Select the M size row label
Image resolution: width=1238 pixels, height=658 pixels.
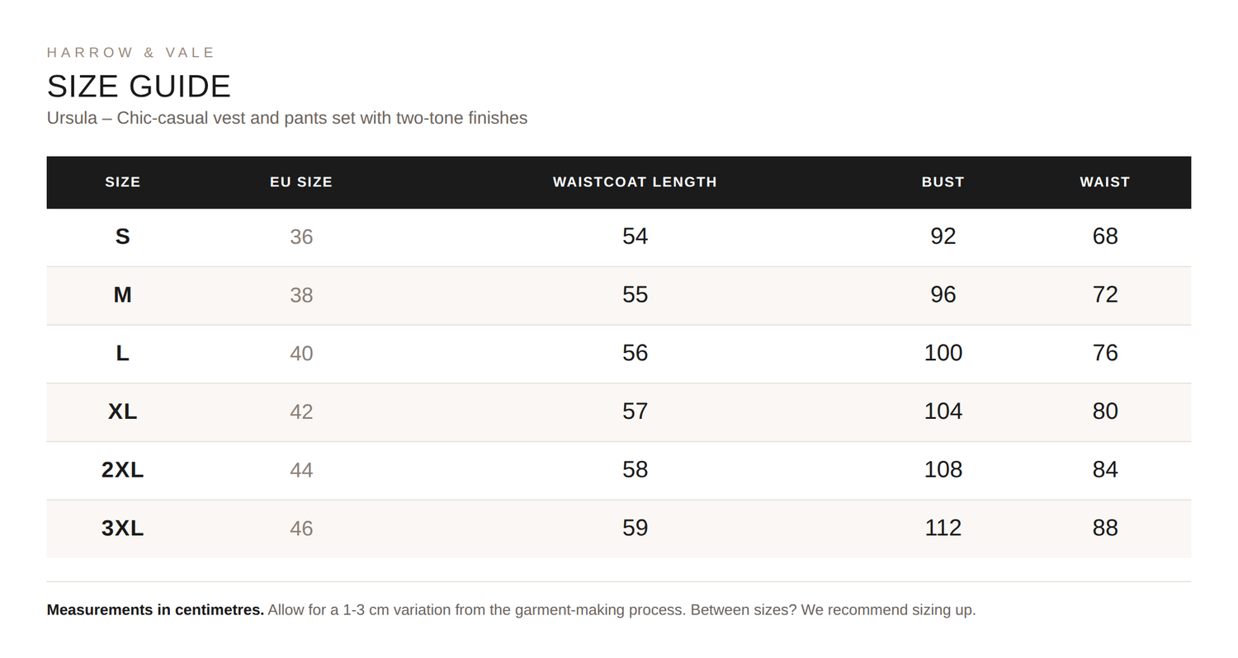[x=123, y=294]
